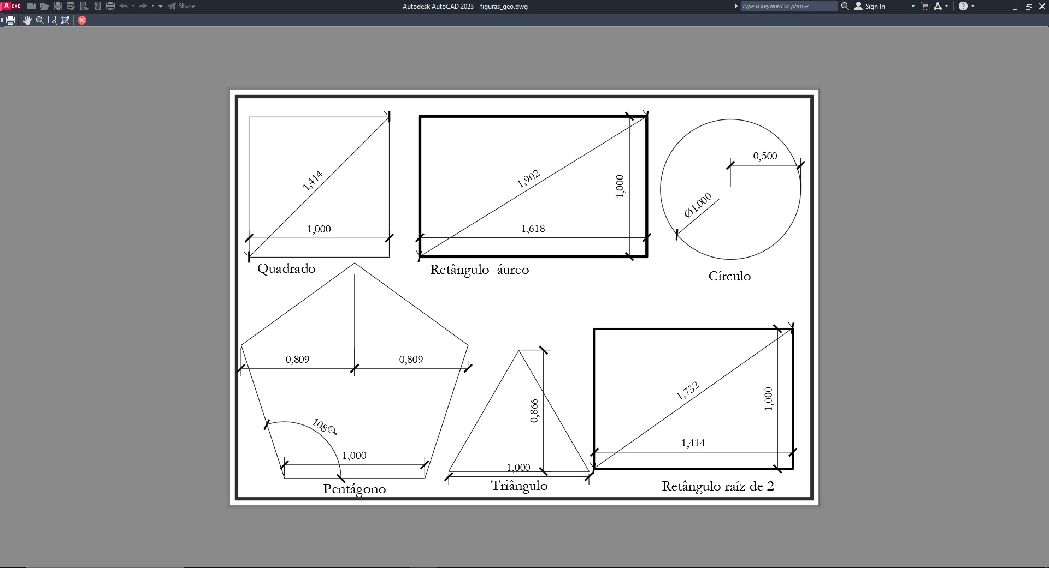Click the 1,618 width dimension
The image size is (1049, 568).
click(533, 229)
